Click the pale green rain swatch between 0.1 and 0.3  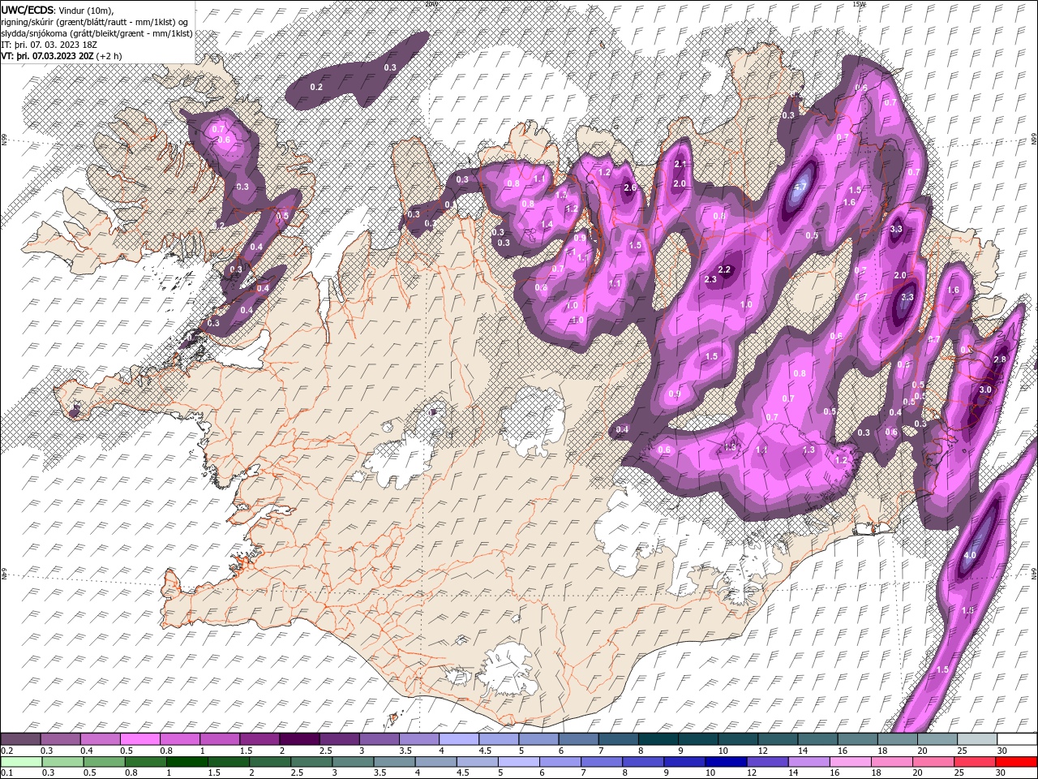click(x=21, y=762)
